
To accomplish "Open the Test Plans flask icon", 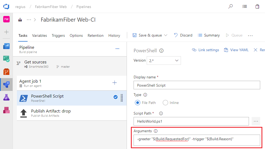I will (6, 97).
